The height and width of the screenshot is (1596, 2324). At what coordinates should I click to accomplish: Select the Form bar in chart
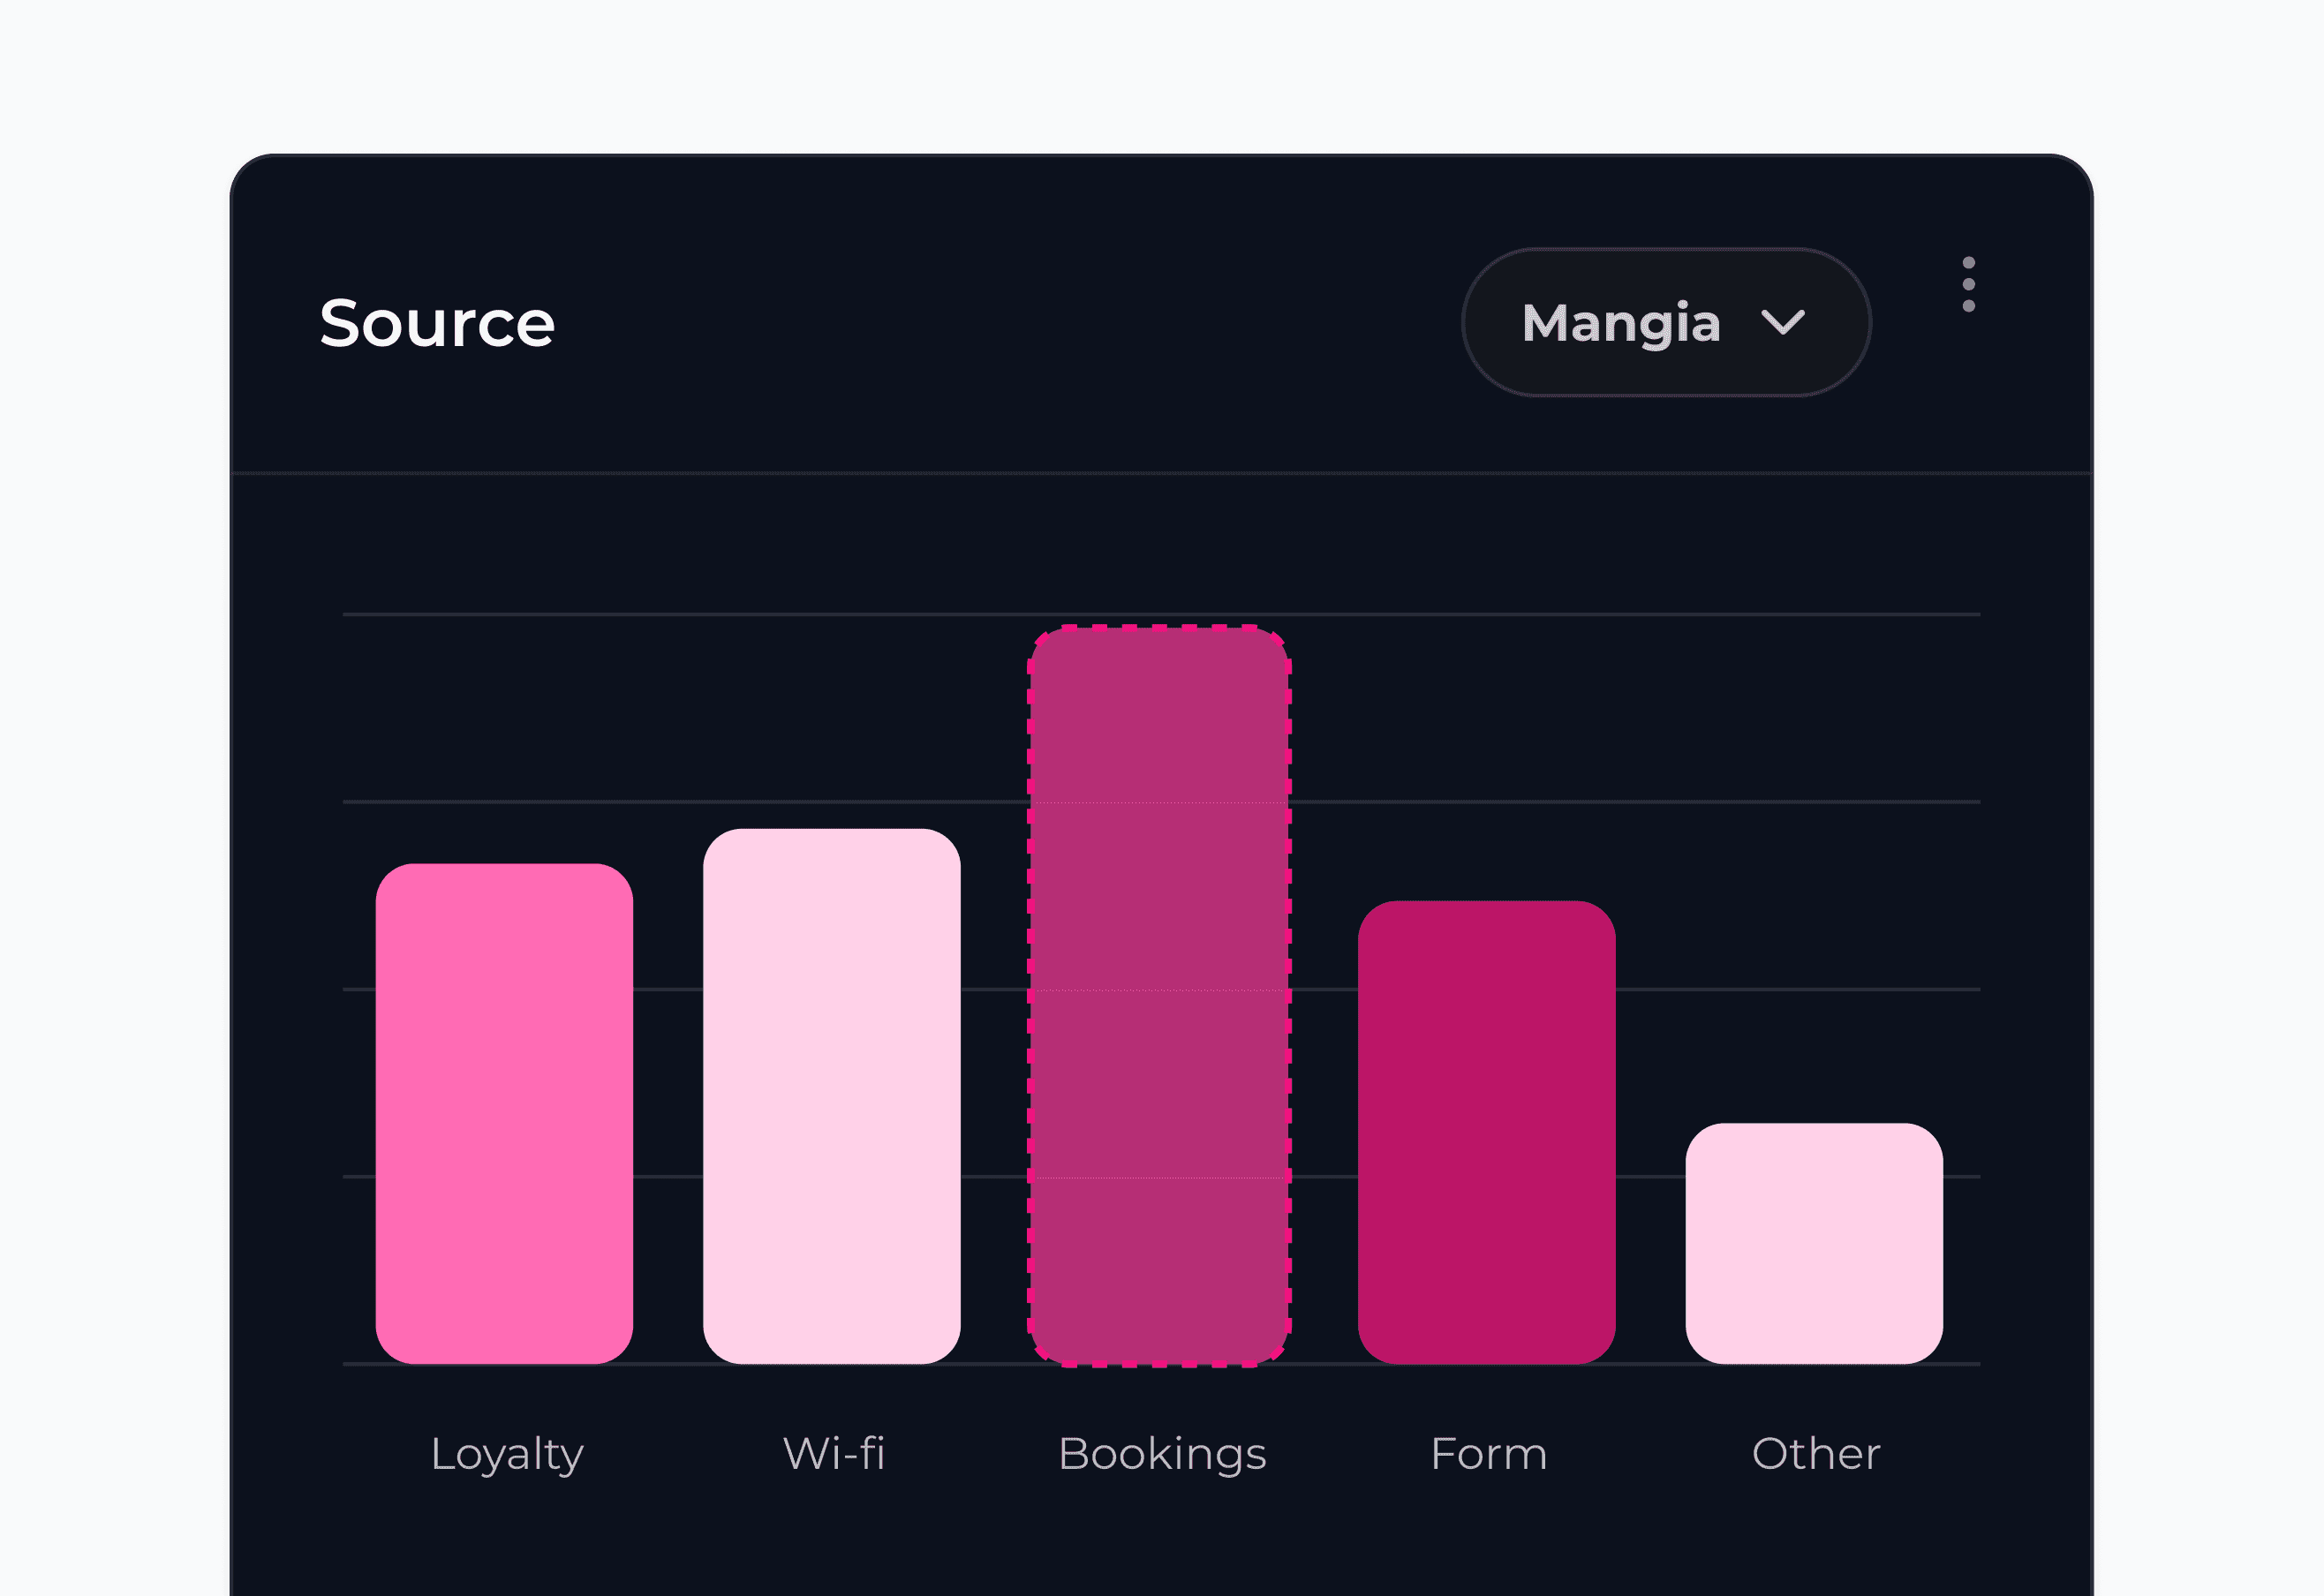tap(1486, 1132)
